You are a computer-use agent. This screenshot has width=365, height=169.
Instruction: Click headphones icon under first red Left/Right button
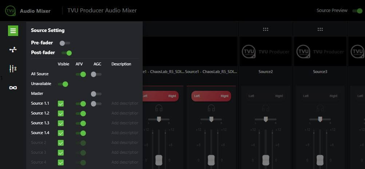pyautogui.click(x=159, y=108)
